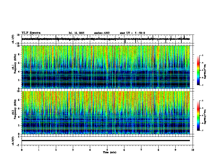Click the "ch.1(V)" waveform axis label
The height and width of the screenshot is (168, 217).
click(13, 39)
